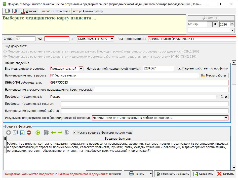Select the СЭМД 230 ЭЛМК document type radio button
Viewport: 238px width, 180px height.
5,57
